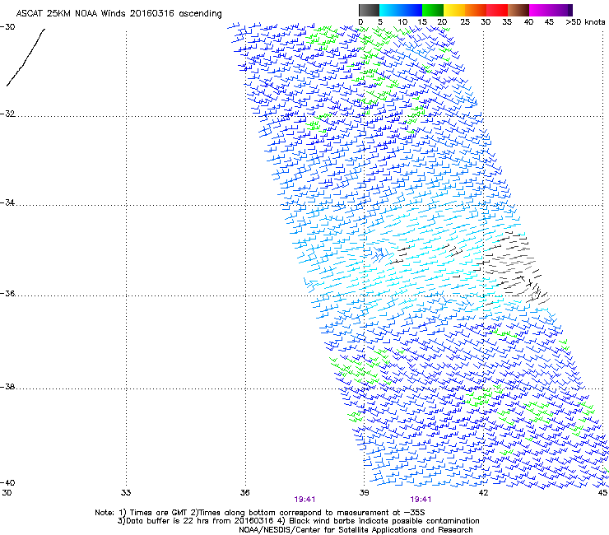
Task: Click the '33' longitude axis label
Action: click(x=126, y=493)
